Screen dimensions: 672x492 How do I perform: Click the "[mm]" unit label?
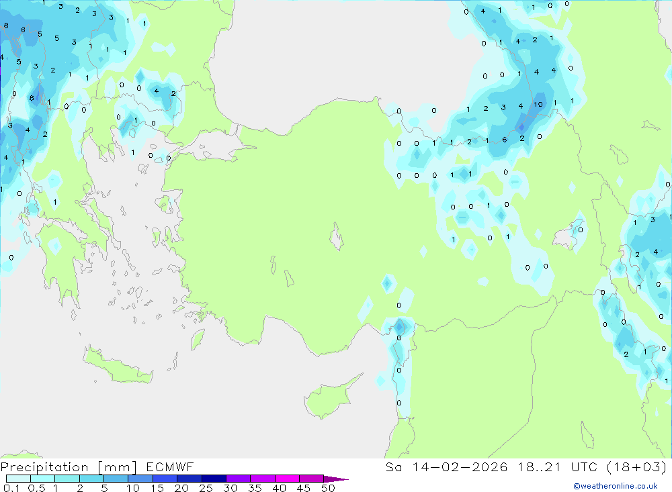(117, 467)
